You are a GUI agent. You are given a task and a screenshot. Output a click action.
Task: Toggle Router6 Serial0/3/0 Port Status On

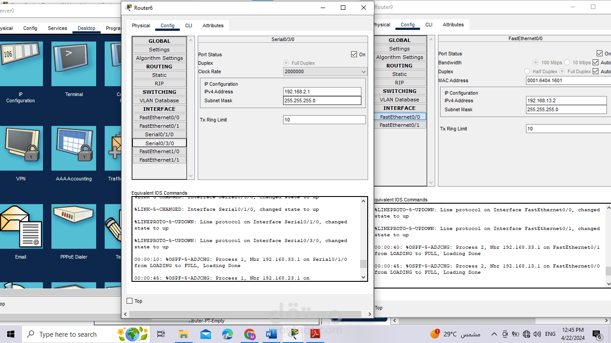[354, 54]
